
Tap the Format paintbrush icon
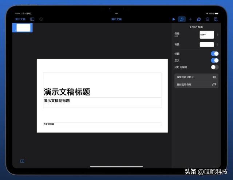click(182, 19)
